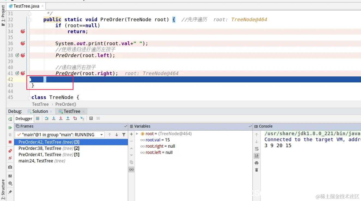Screen dimensions: 361x201
Task: Open debugger settings gear
Action: click(10, 183)
